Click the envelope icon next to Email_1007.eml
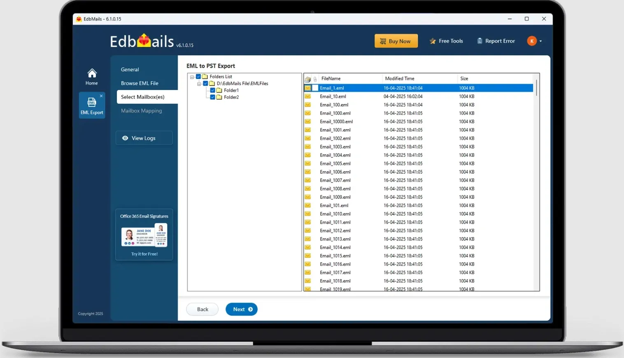This screenshot has height=358, width=624. coord(307,180)
